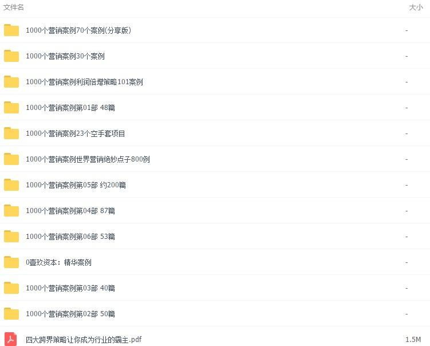Select folder icon of 0壹玖资本：精华案例

click(x=11, y=262)
